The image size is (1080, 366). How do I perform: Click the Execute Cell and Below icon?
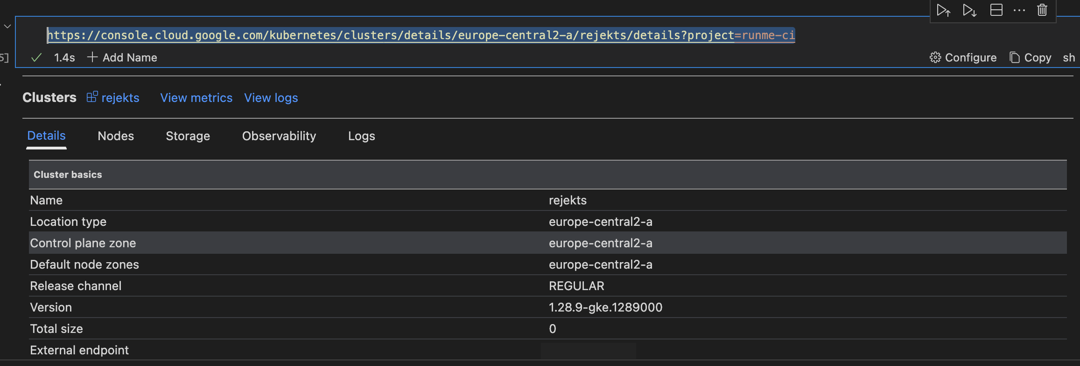click(969, 10)
